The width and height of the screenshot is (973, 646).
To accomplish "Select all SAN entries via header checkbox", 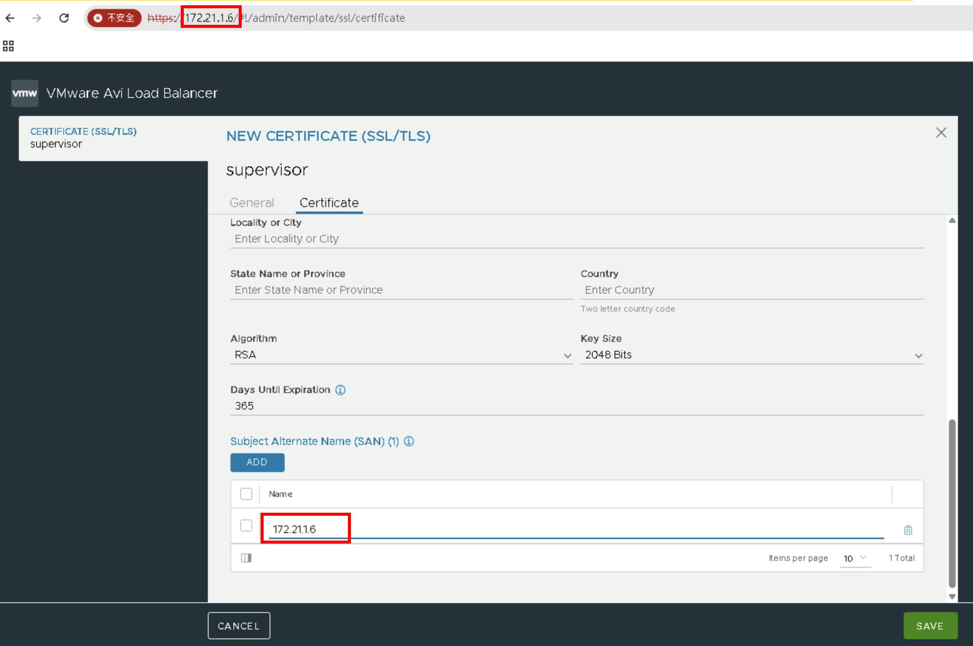I will point(246,494).
